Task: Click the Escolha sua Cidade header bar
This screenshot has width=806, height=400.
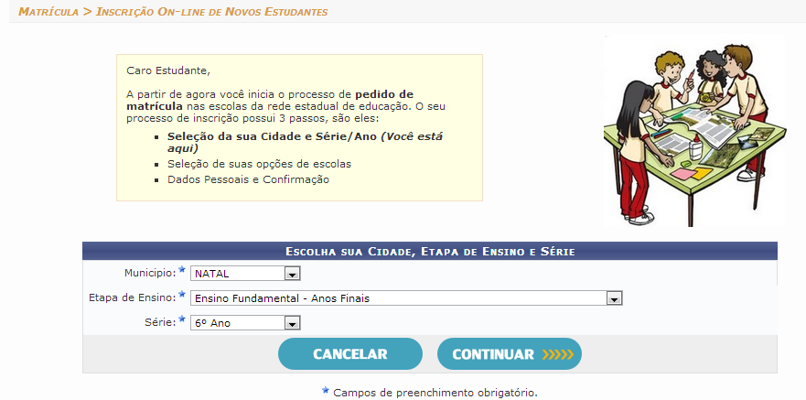Action: point(429,251)
